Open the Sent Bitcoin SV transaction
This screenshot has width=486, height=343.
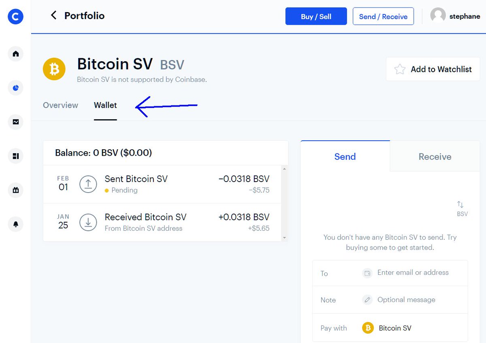(x=162, y=184)
